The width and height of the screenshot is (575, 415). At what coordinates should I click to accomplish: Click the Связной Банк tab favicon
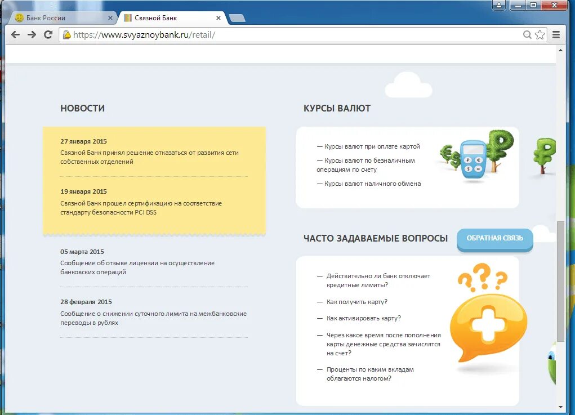click(x=128, y=17)
